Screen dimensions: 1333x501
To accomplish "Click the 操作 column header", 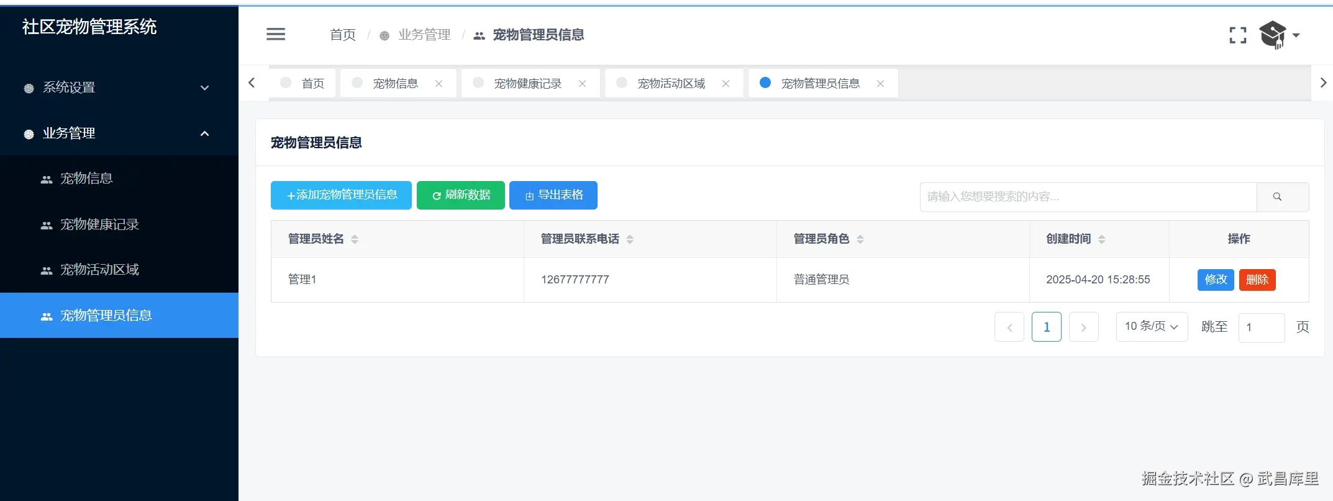I will pos(1239,239).
